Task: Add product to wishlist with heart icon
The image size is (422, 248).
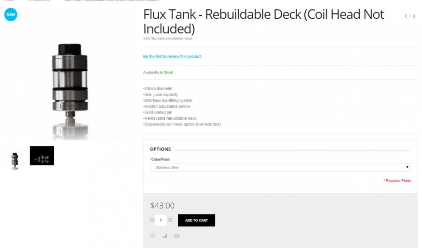Action: click(152, 236)
